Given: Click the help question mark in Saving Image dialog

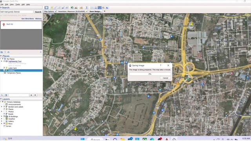Looking at the screenshot, I should pyautogui.click(x=160, y=65).
